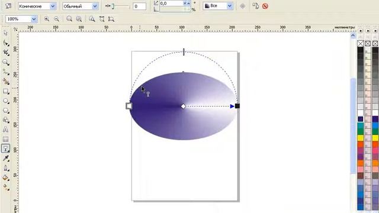Click the fill midpoint value field showing 0
This screenshot has width=379, height=213.
(x=139, y=7)
